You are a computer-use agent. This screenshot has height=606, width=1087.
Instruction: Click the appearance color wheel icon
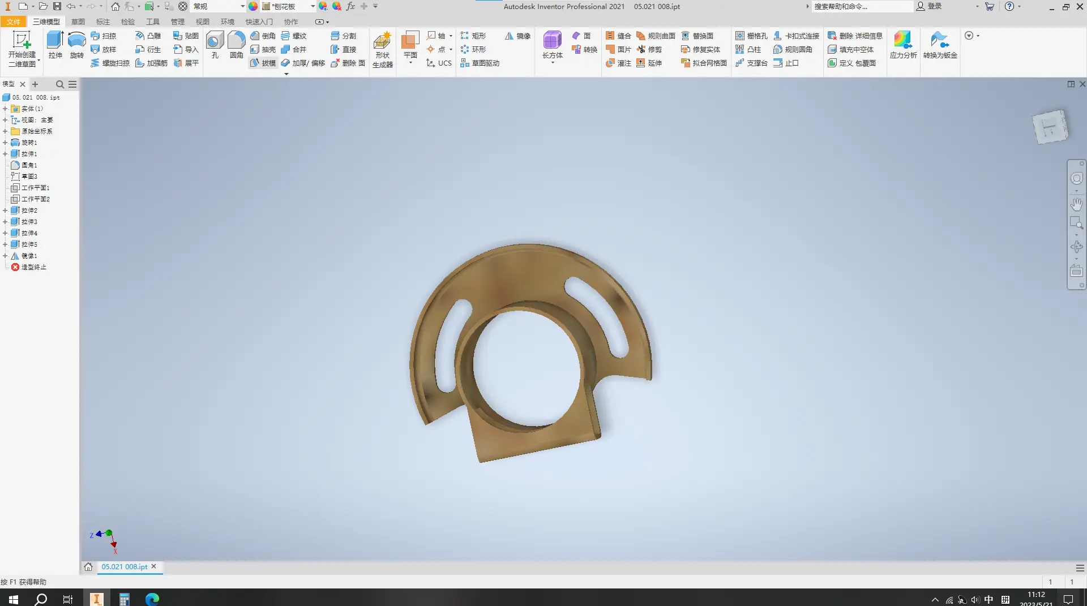coord(253,6)
